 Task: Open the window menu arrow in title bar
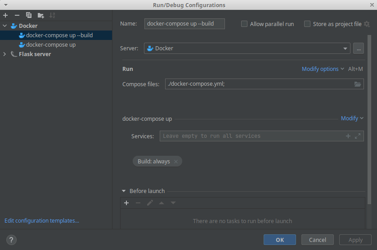click(6, 5)
